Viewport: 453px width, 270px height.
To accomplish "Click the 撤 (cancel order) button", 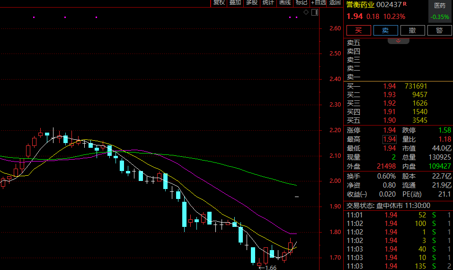I will click(x=412, y=30).
